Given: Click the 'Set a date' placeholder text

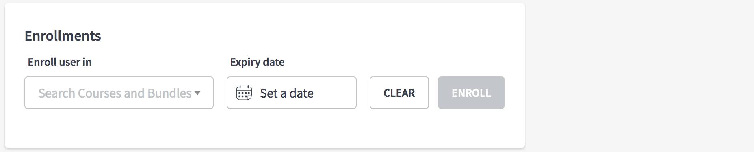Looking at the screenshot, I should [x=287, y=93].
